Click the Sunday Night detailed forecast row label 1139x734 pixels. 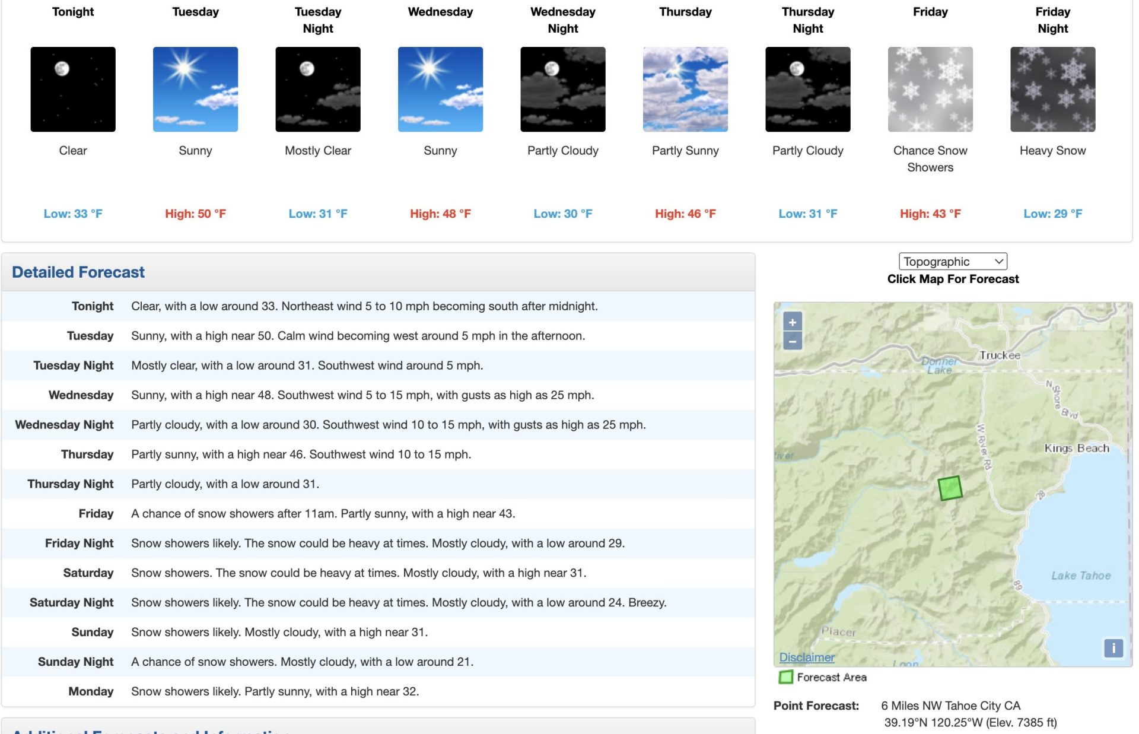click(x=75, y=662)
